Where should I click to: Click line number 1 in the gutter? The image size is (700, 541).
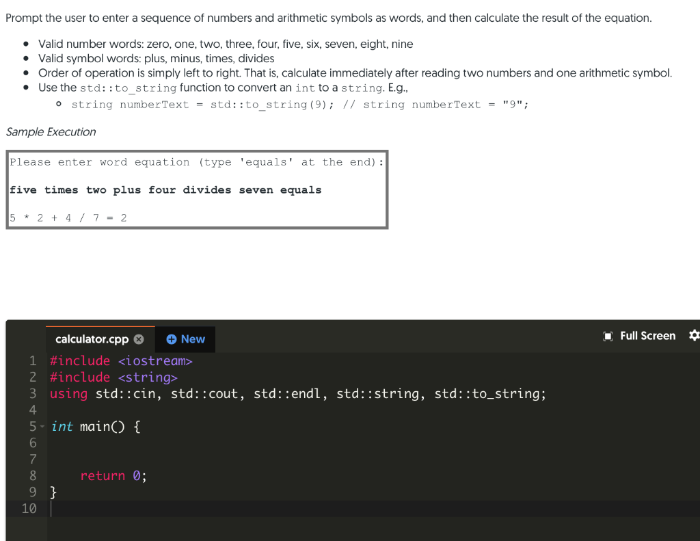click(x=31, y=360)
